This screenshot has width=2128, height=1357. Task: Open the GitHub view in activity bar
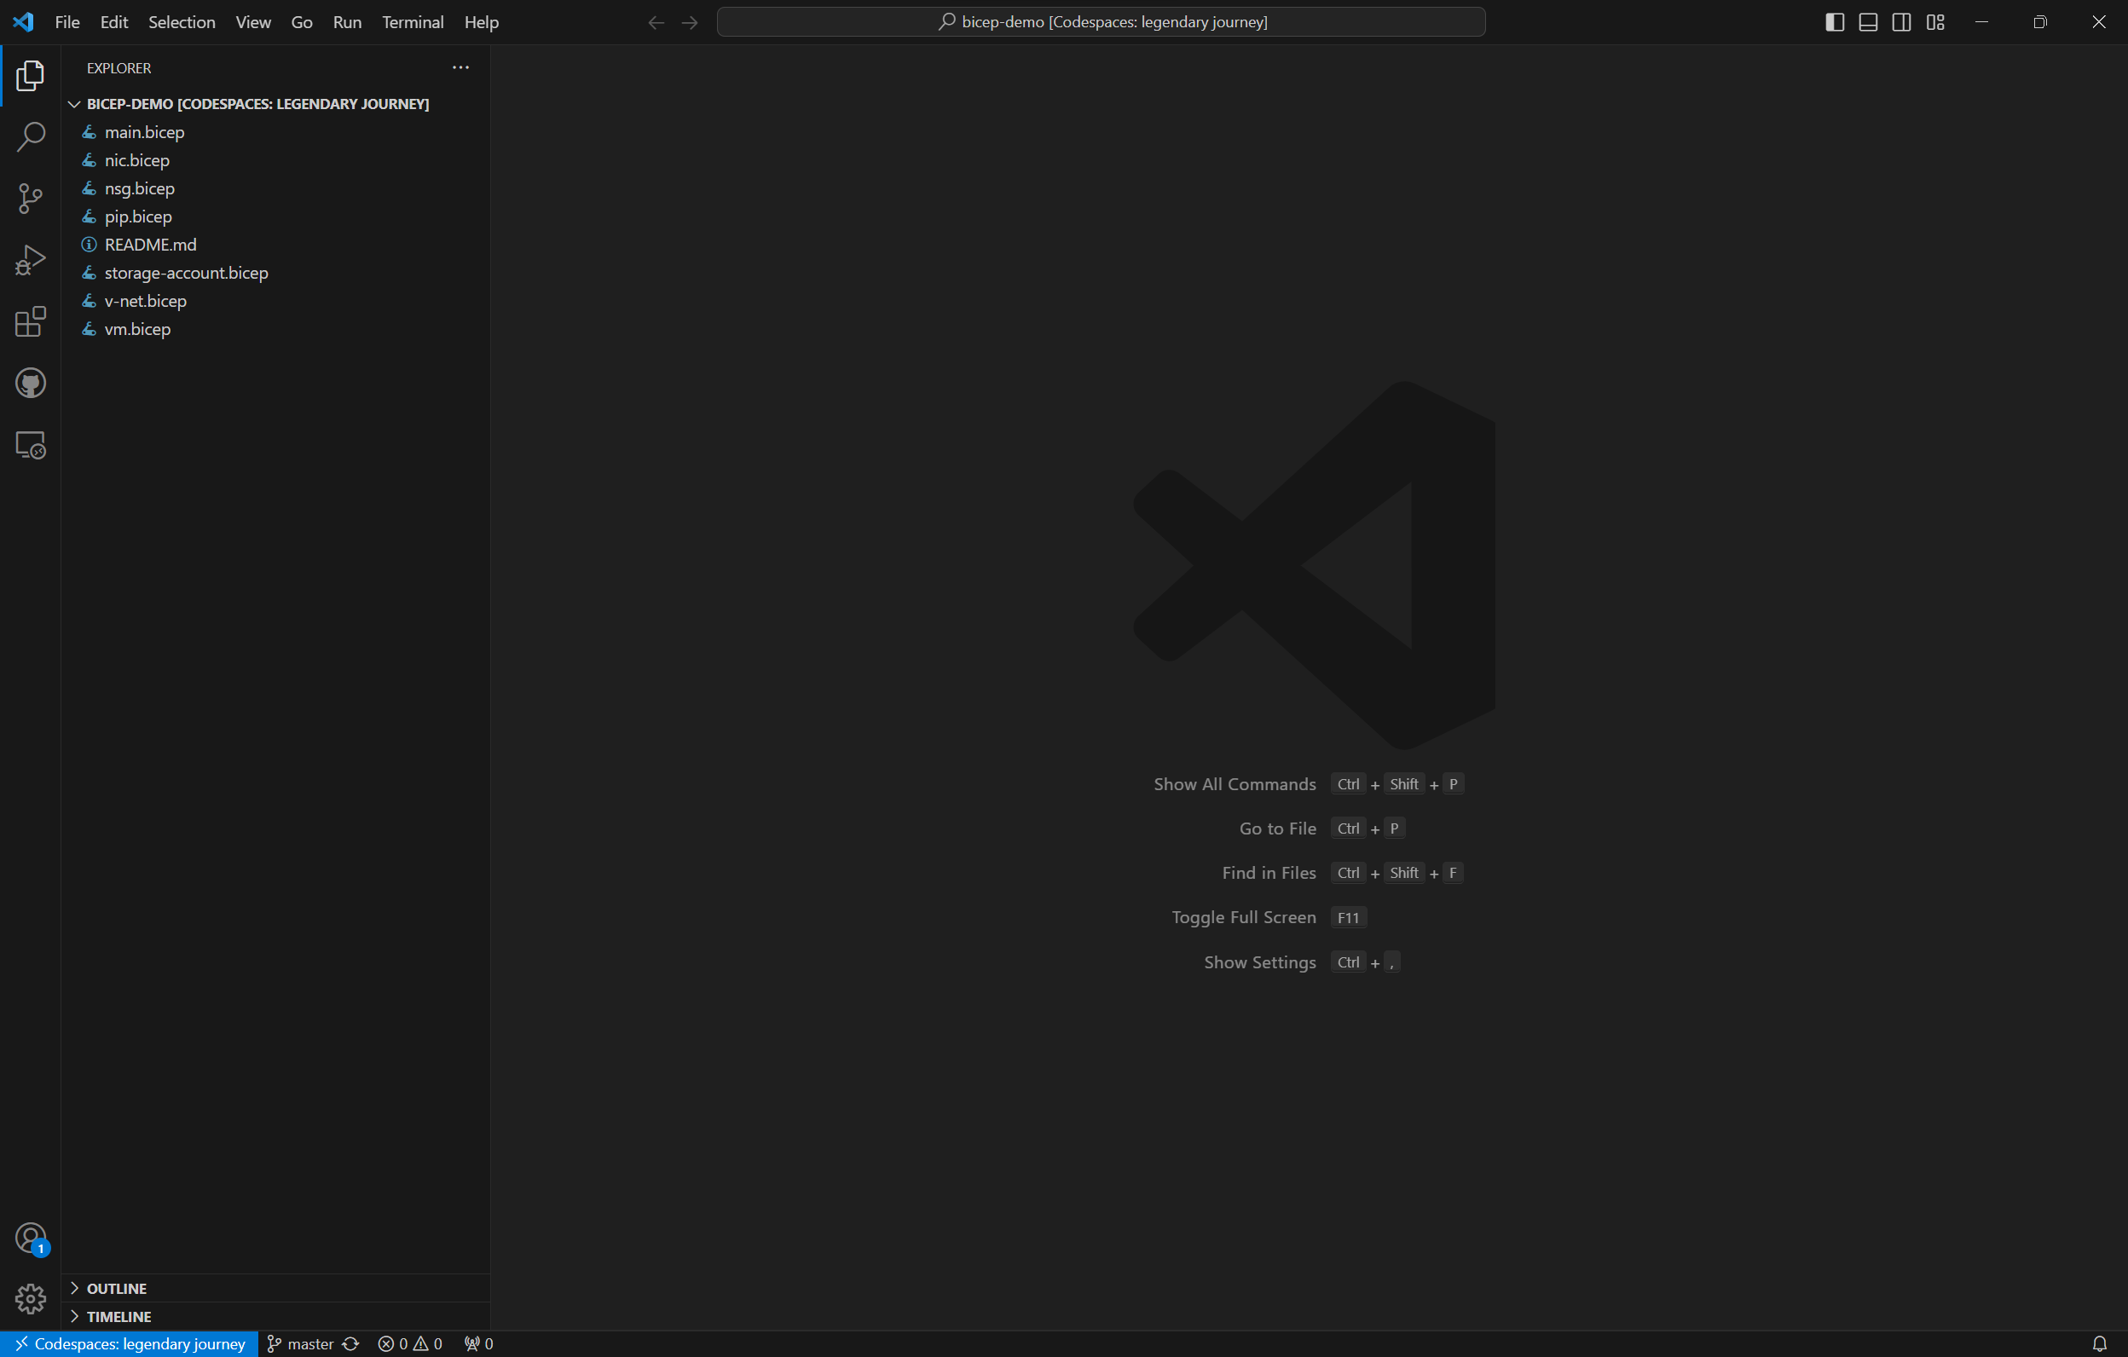point(30,384)
